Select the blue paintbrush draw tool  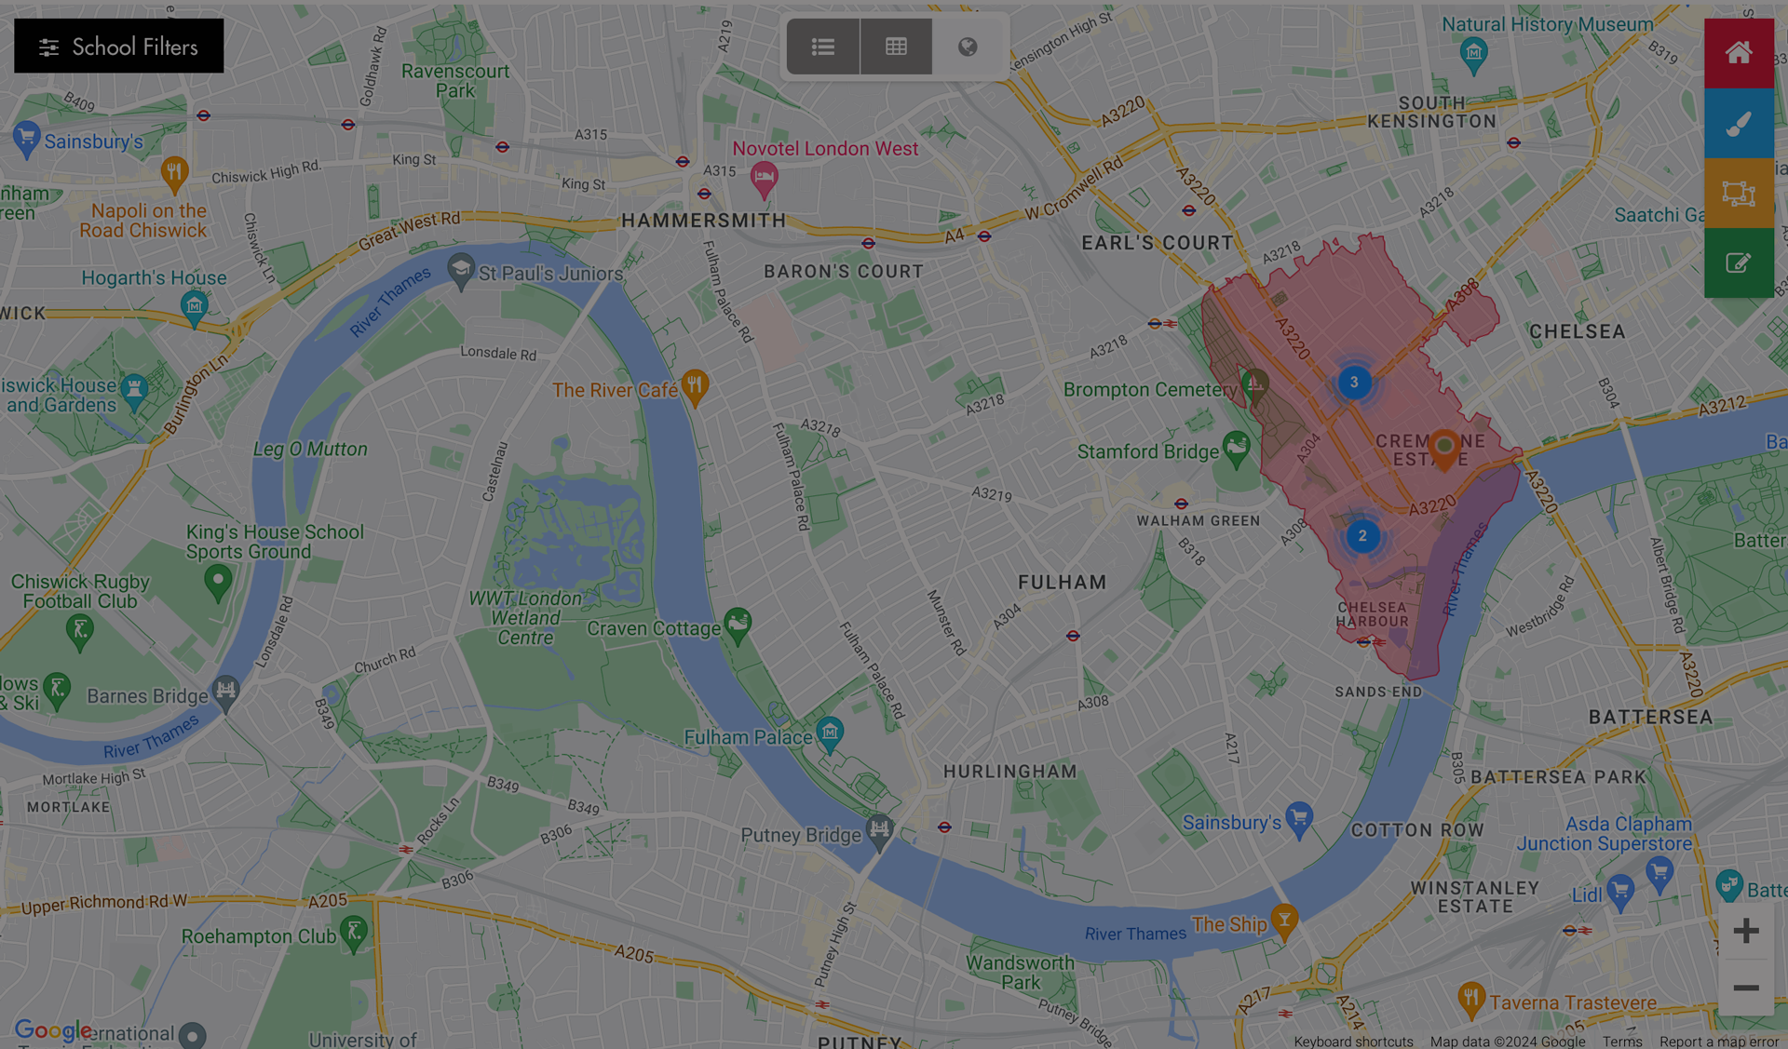click(x=1739, y=123)
